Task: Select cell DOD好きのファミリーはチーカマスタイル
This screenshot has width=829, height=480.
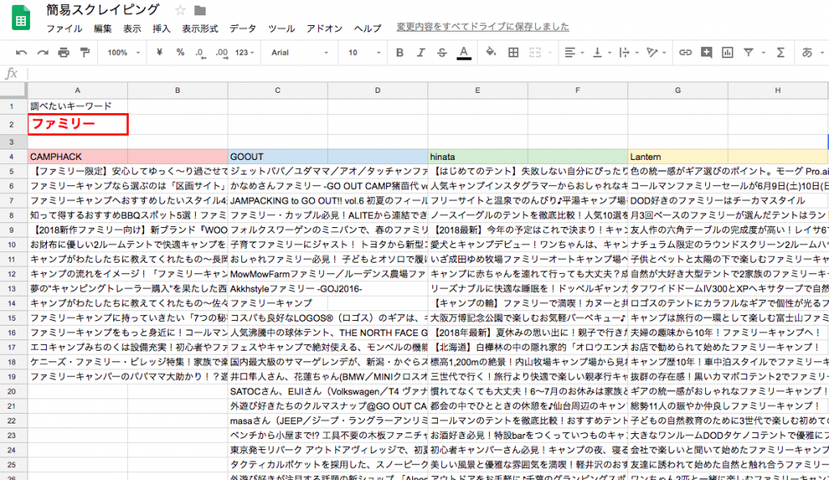Action: 678,200
